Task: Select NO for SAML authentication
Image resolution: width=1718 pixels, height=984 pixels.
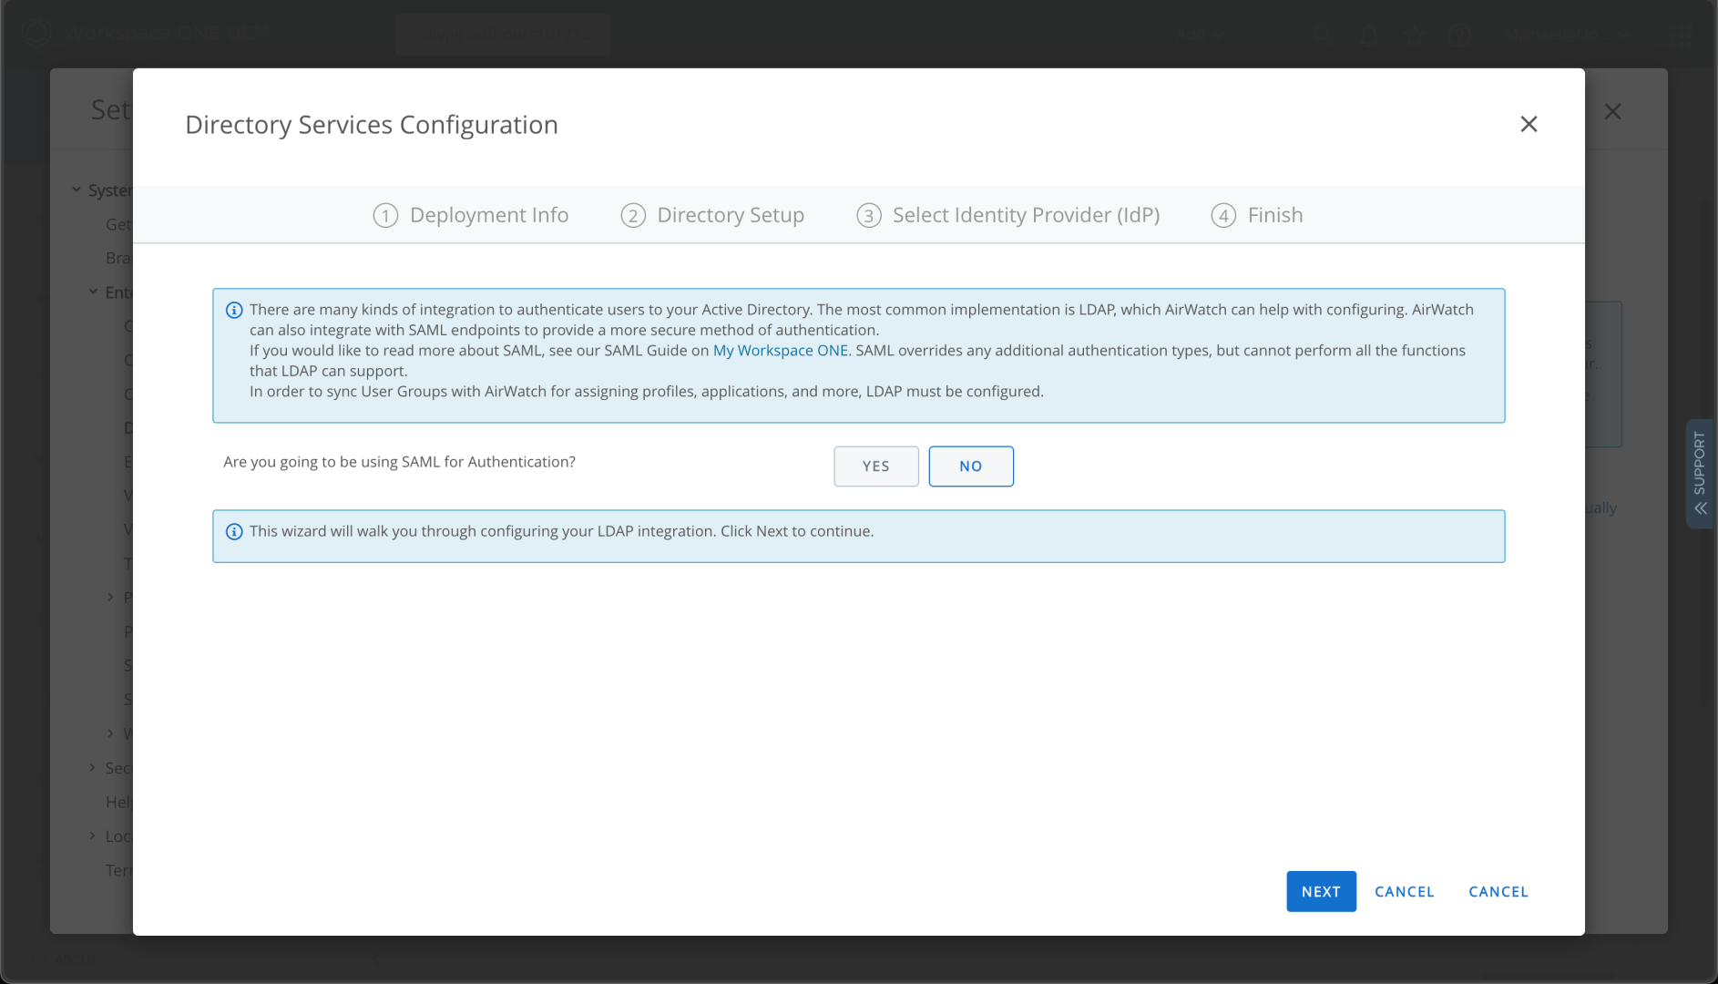Action: coord(971,466)
